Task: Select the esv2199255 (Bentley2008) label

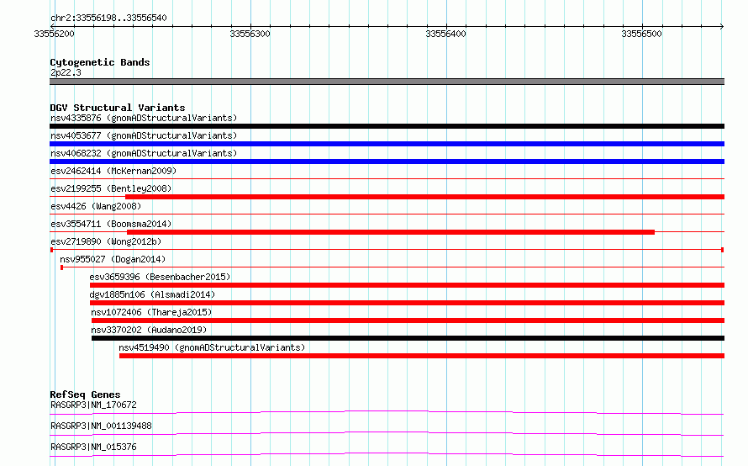Action: 111,188
